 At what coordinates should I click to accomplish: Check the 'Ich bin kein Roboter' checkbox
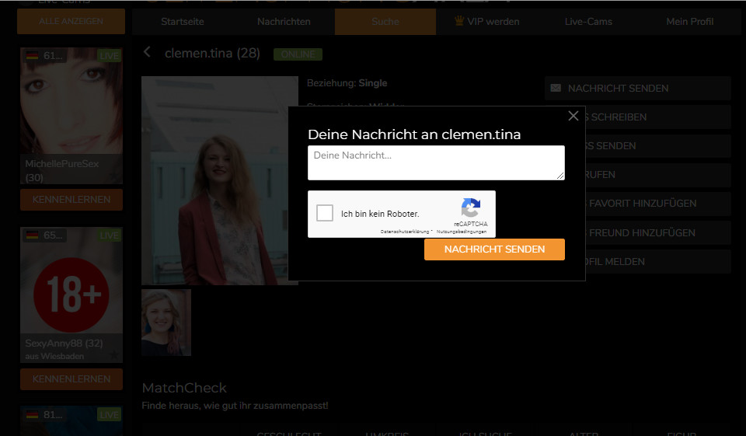coord(325,214)
